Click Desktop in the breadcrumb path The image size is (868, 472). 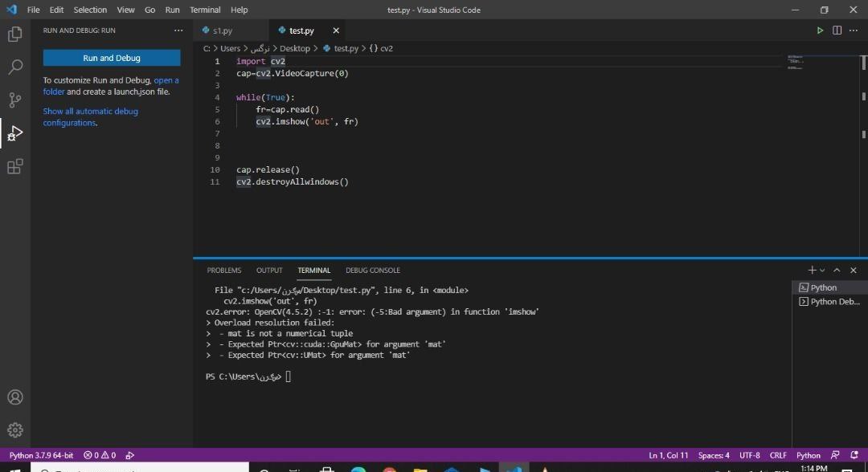point(294,49)
